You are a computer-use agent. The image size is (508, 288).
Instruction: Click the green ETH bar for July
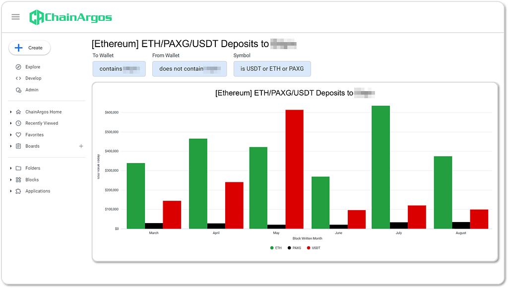pos(381,168)
